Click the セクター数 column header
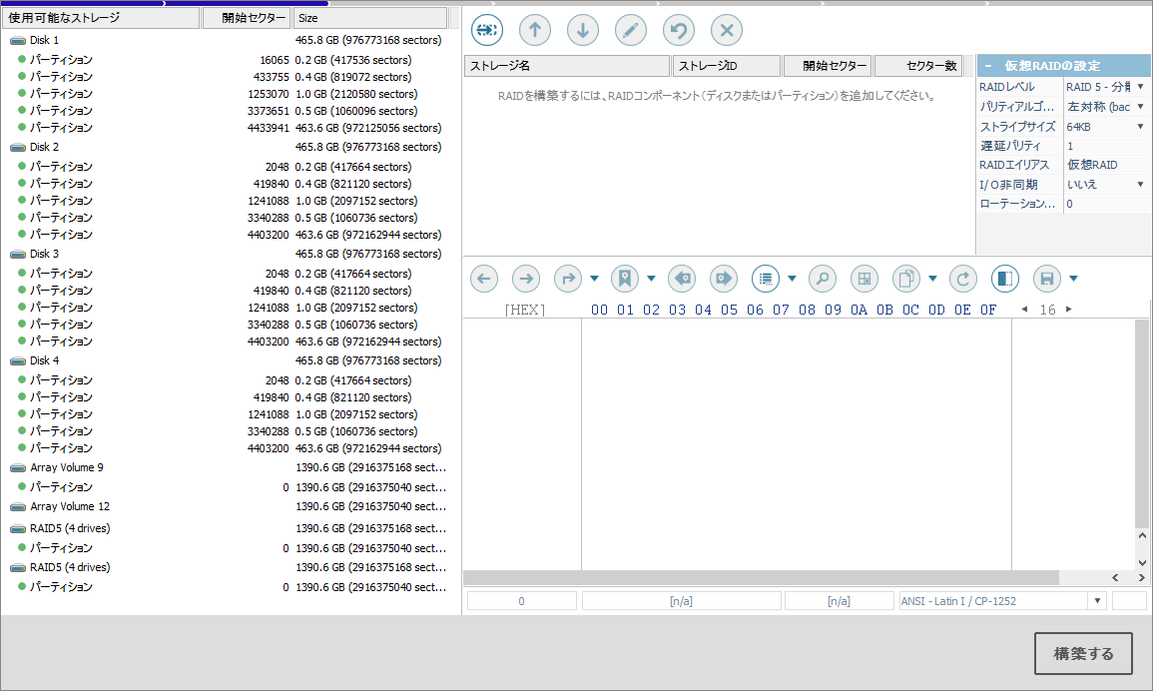1153x691 pixels. click(917, 66)
